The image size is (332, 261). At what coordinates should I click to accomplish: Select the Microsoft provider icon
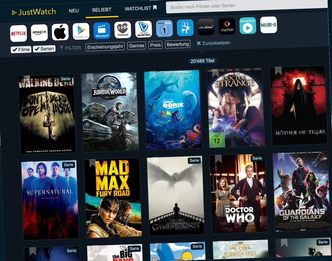click(x=102, y=31)
